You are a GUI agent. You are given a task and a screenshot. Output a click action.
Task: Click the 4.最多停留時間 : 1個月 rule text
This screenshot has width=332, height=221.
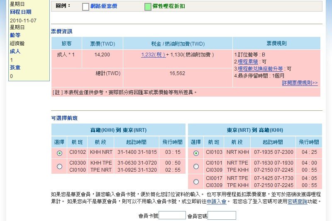pyautogui.click(x=259, y=76)
